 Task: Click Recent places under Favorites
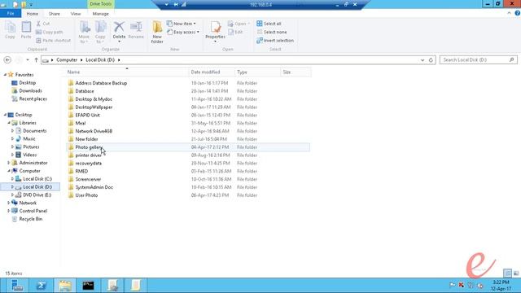pos(33,99)
